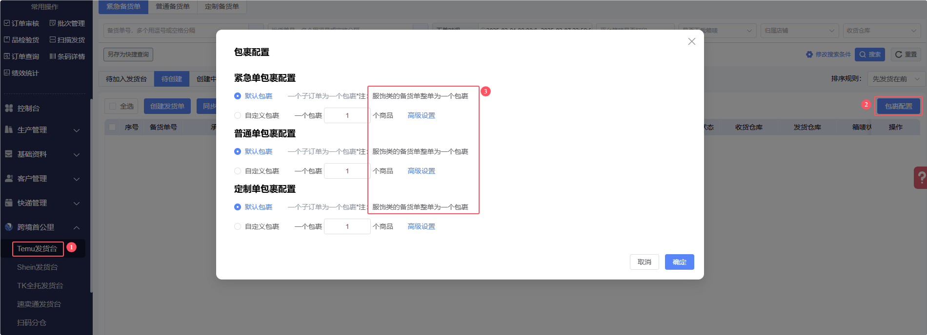Click 创建发货单 button
Viewport: 927px width, 335px height.
(167, 106)
